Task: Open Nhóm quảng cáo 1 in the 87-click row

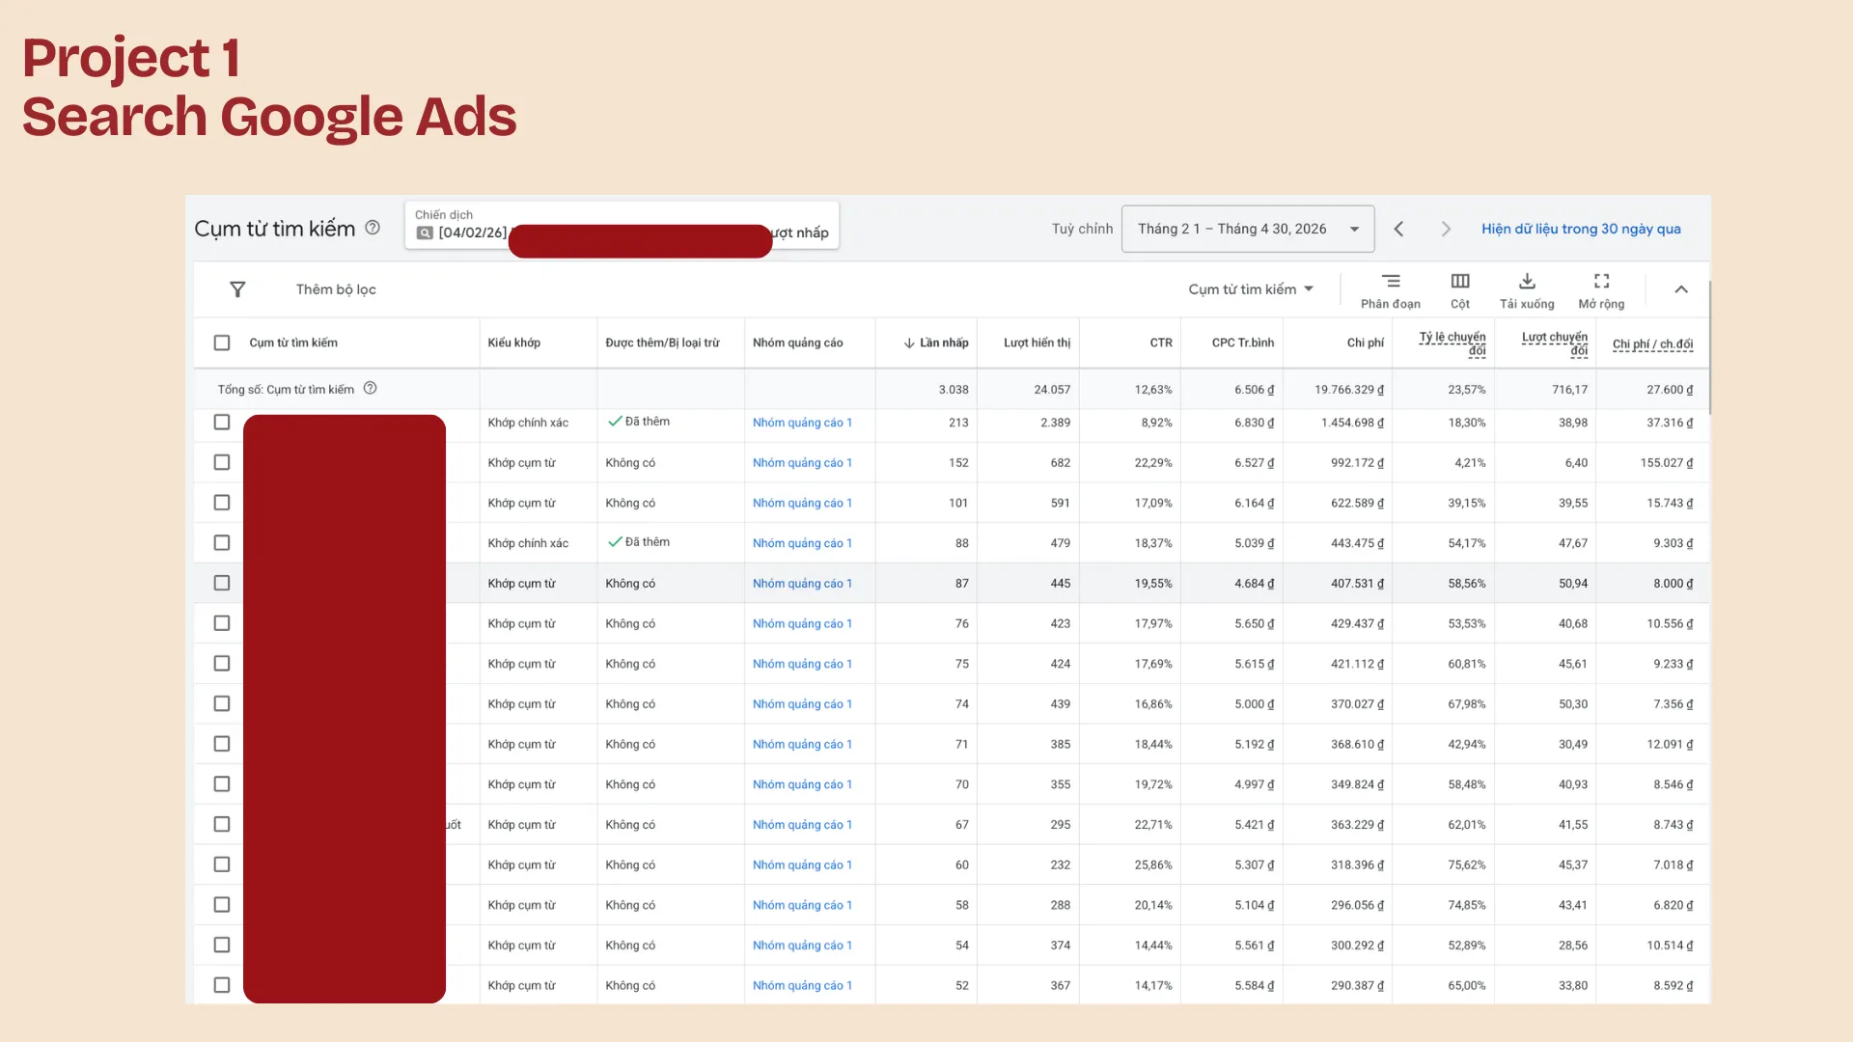Action: tap(802, 584)
